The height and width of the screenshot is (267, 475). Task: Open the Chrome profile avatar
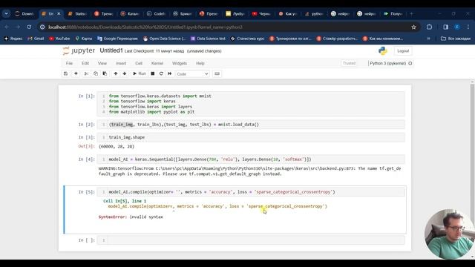457,27
